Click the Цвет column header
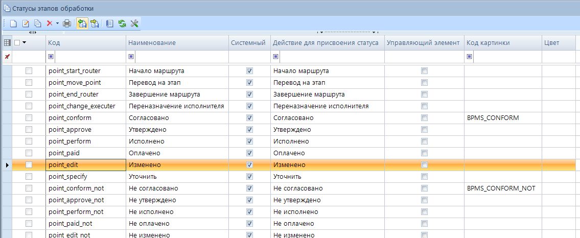This screenshot has width=580, height=238. click(552, 43)
